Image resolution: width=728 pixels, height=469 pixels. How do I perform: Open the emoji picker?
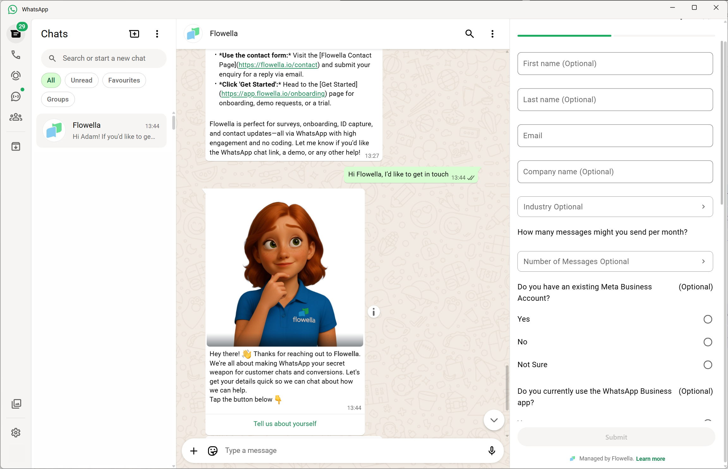[x=212, y=450]
